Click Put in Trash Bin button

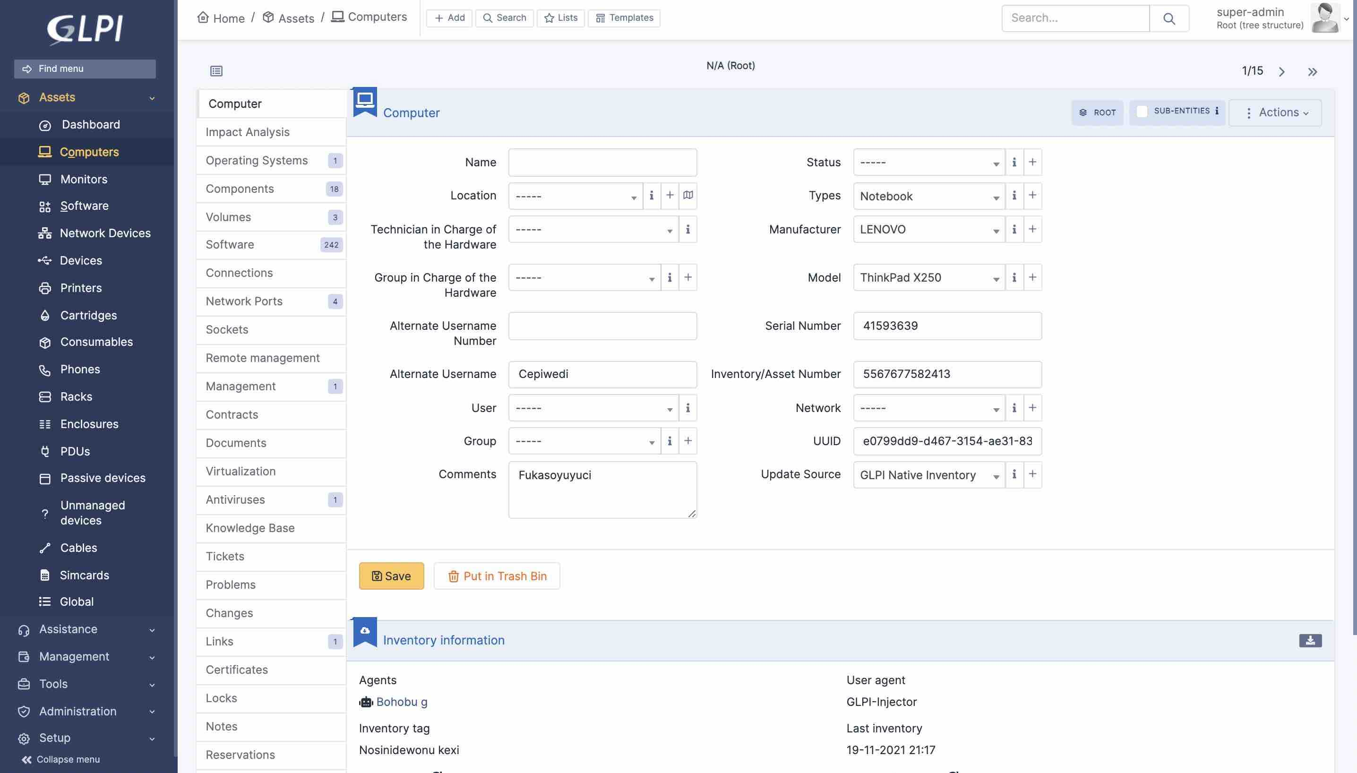[497, 576]
